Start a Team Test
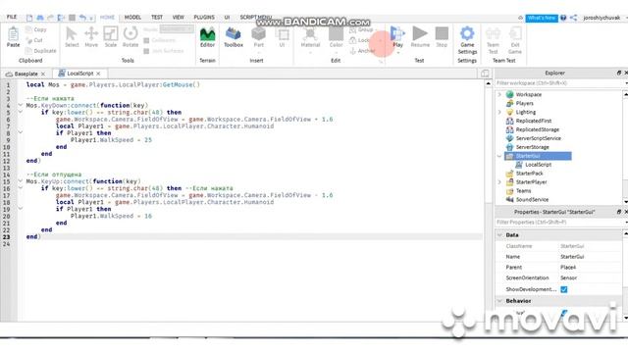The height and width of the screenshot is (353, 628). click(x=493, y=40)
